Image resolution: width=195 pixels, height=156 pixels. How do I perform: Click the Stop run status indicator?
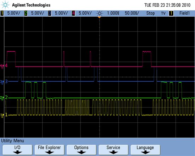point(150,13)
